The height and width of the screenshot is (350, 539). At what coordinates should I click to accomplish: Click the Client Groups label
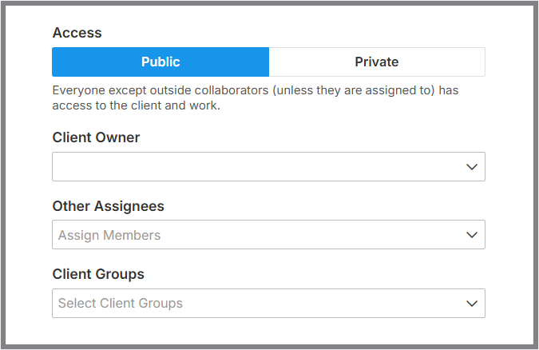tap(98, 274)
